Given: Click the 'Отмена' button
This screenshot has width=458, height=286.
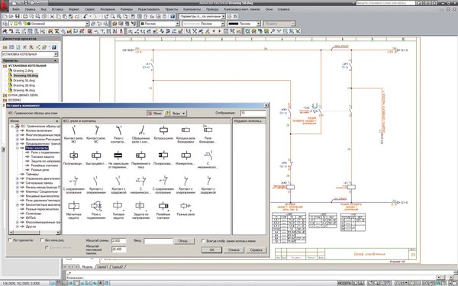Looking at the screenshot, I should pyautogui.click(x=234, y=250).
